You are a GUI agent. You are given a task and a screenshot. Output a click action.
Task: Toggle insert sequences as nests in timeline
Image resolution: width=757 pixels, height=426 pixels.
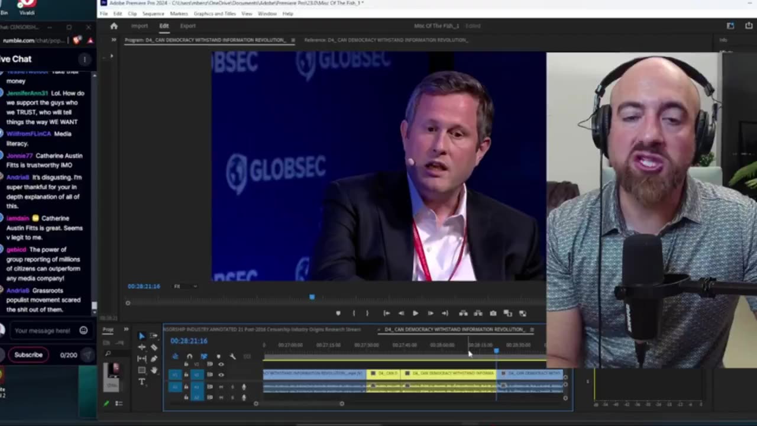click(x=175, y=356)
